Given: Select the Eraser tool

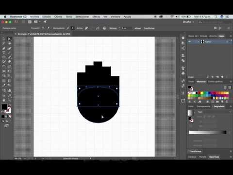Looking at the screenshot, I should (9, 62).
